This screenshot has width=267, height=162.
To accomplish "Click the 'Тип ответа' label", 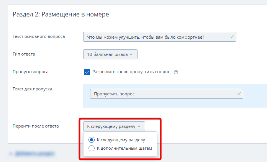I will [24, 54].
